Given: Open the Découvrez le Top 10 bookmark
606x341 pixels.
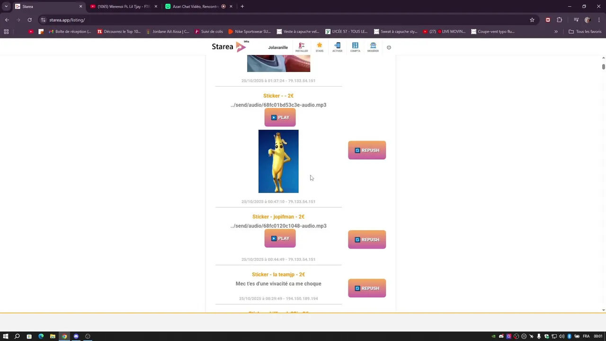Looking at the screenshot, I should (119, 32).
